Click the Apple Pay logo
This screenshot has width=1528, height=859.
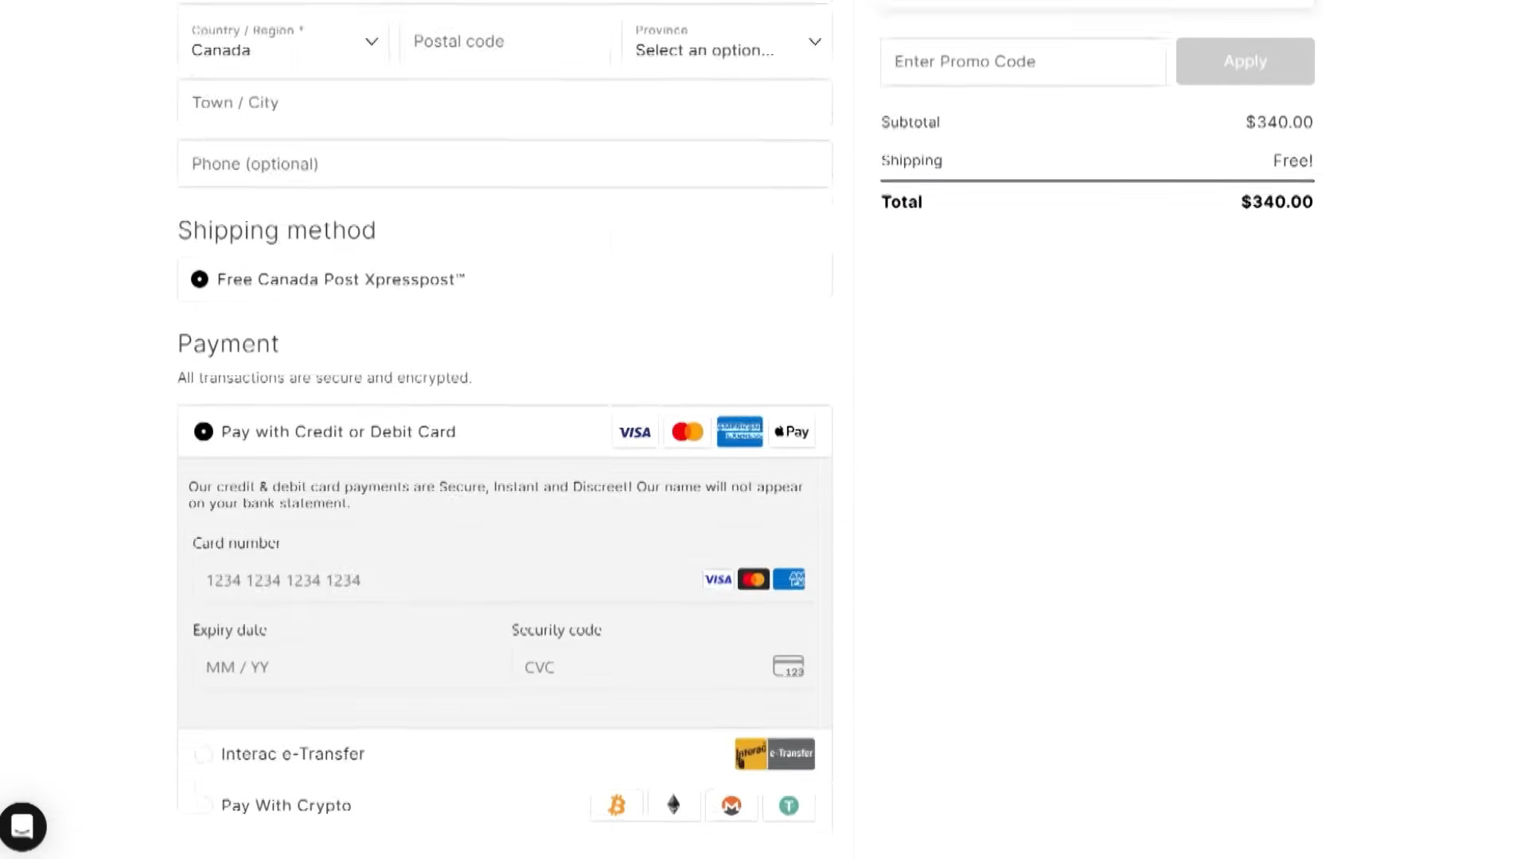[x=792, y=432]
